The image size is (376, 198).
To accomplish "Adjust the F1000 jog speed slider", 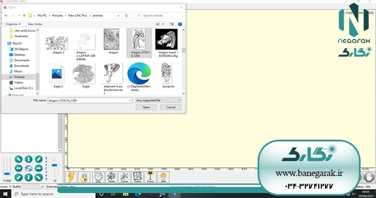I will click(x=7, y=174).
